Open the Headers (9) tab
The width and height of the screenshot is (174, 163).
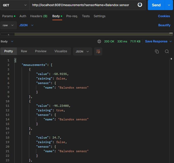pos(39,16)
